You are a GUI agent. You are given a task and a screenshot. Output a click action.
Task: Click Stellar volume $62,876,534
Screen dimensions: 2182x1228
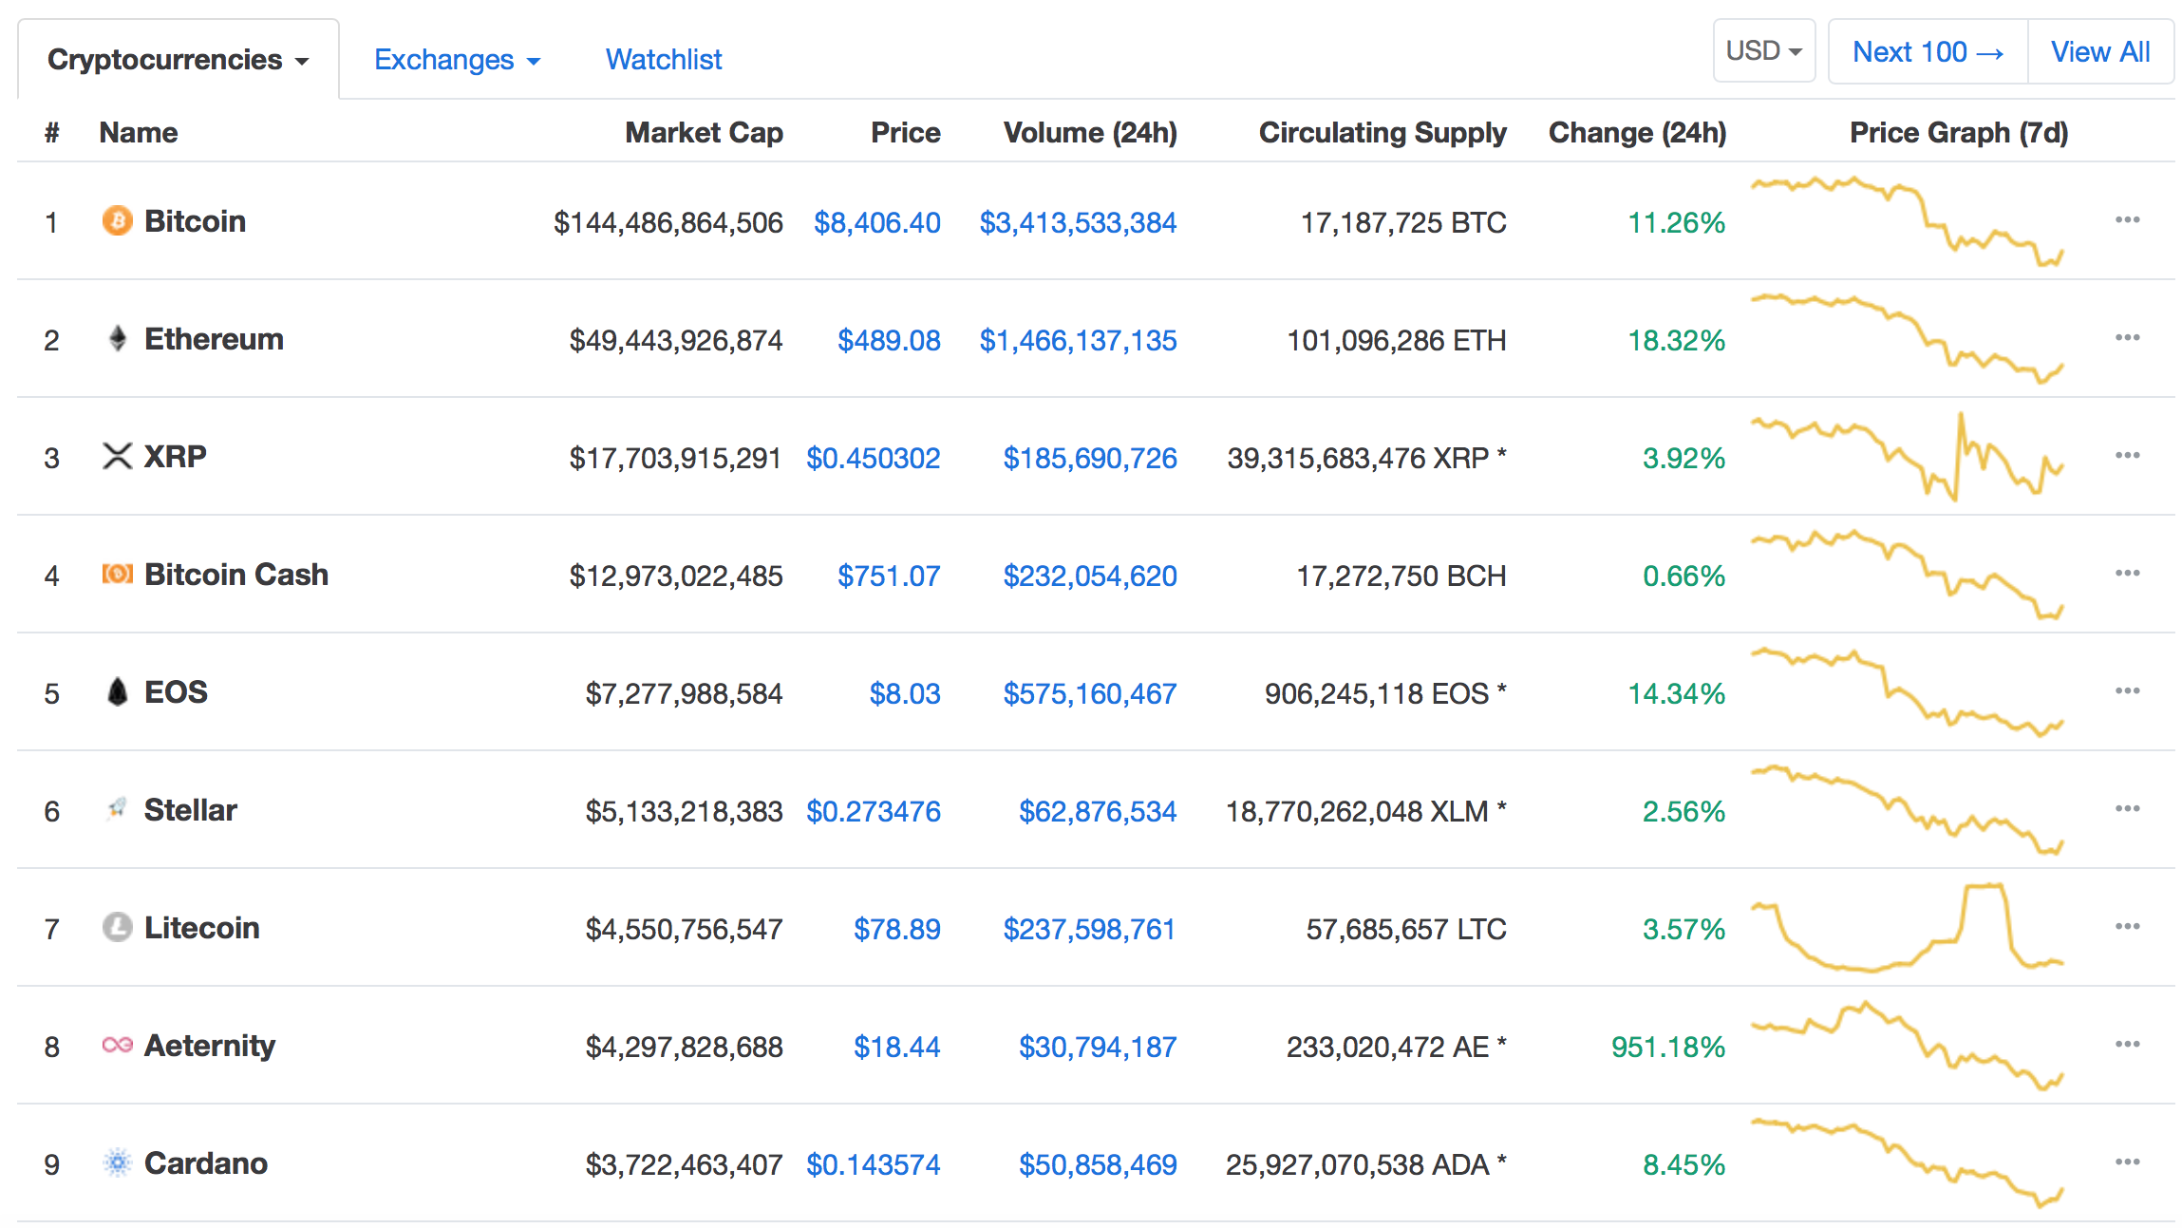[1098, 812]
